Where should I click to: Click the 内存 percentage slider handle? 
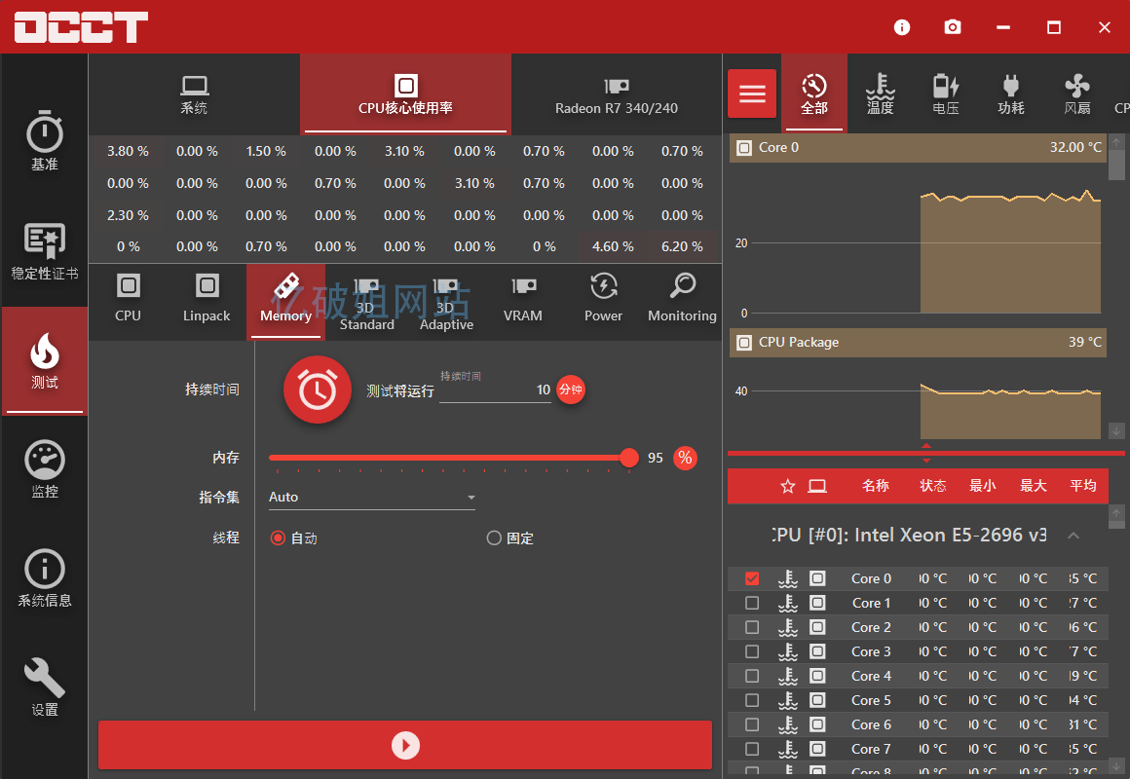pyautogui.click(x=629, y=458)
